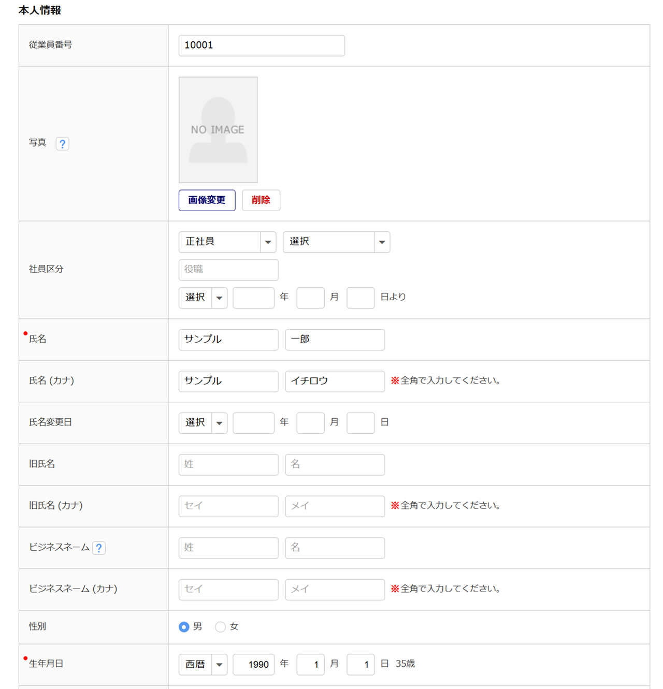The image size is (663, 689).
Task: Open the 正社員 employee type dropdown
Action: (x=227, y=242)
